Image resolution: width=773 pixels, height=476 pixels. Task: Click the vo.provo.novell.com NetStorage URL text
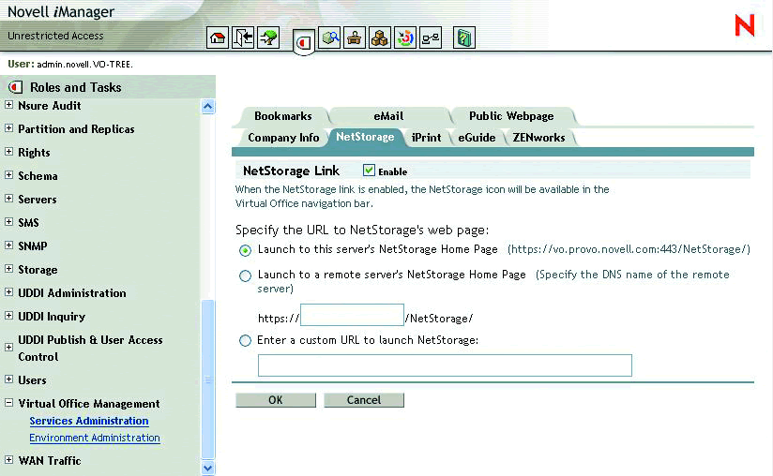(629, 249)
